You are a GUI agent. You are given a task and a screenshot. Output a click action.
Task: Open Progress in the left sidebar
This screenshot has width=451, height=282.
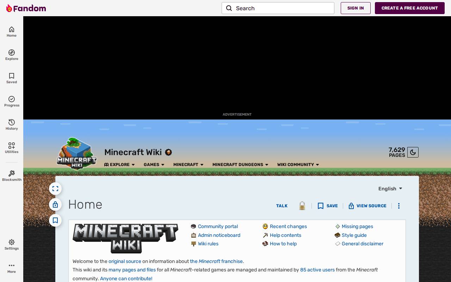point(12,102)
